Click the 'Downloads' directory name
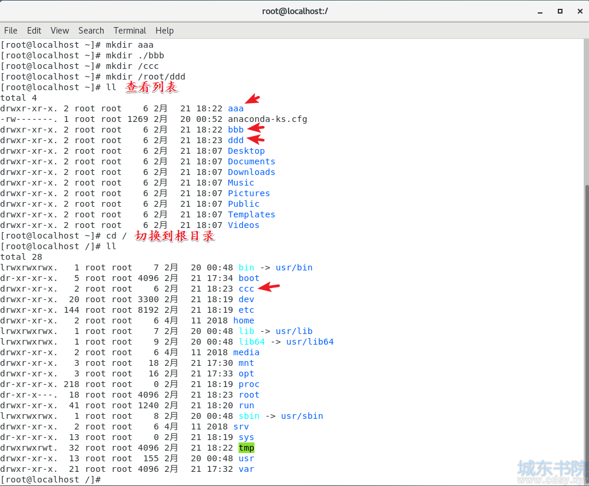This screenshot has height=486, width=589. click(252, 172)
